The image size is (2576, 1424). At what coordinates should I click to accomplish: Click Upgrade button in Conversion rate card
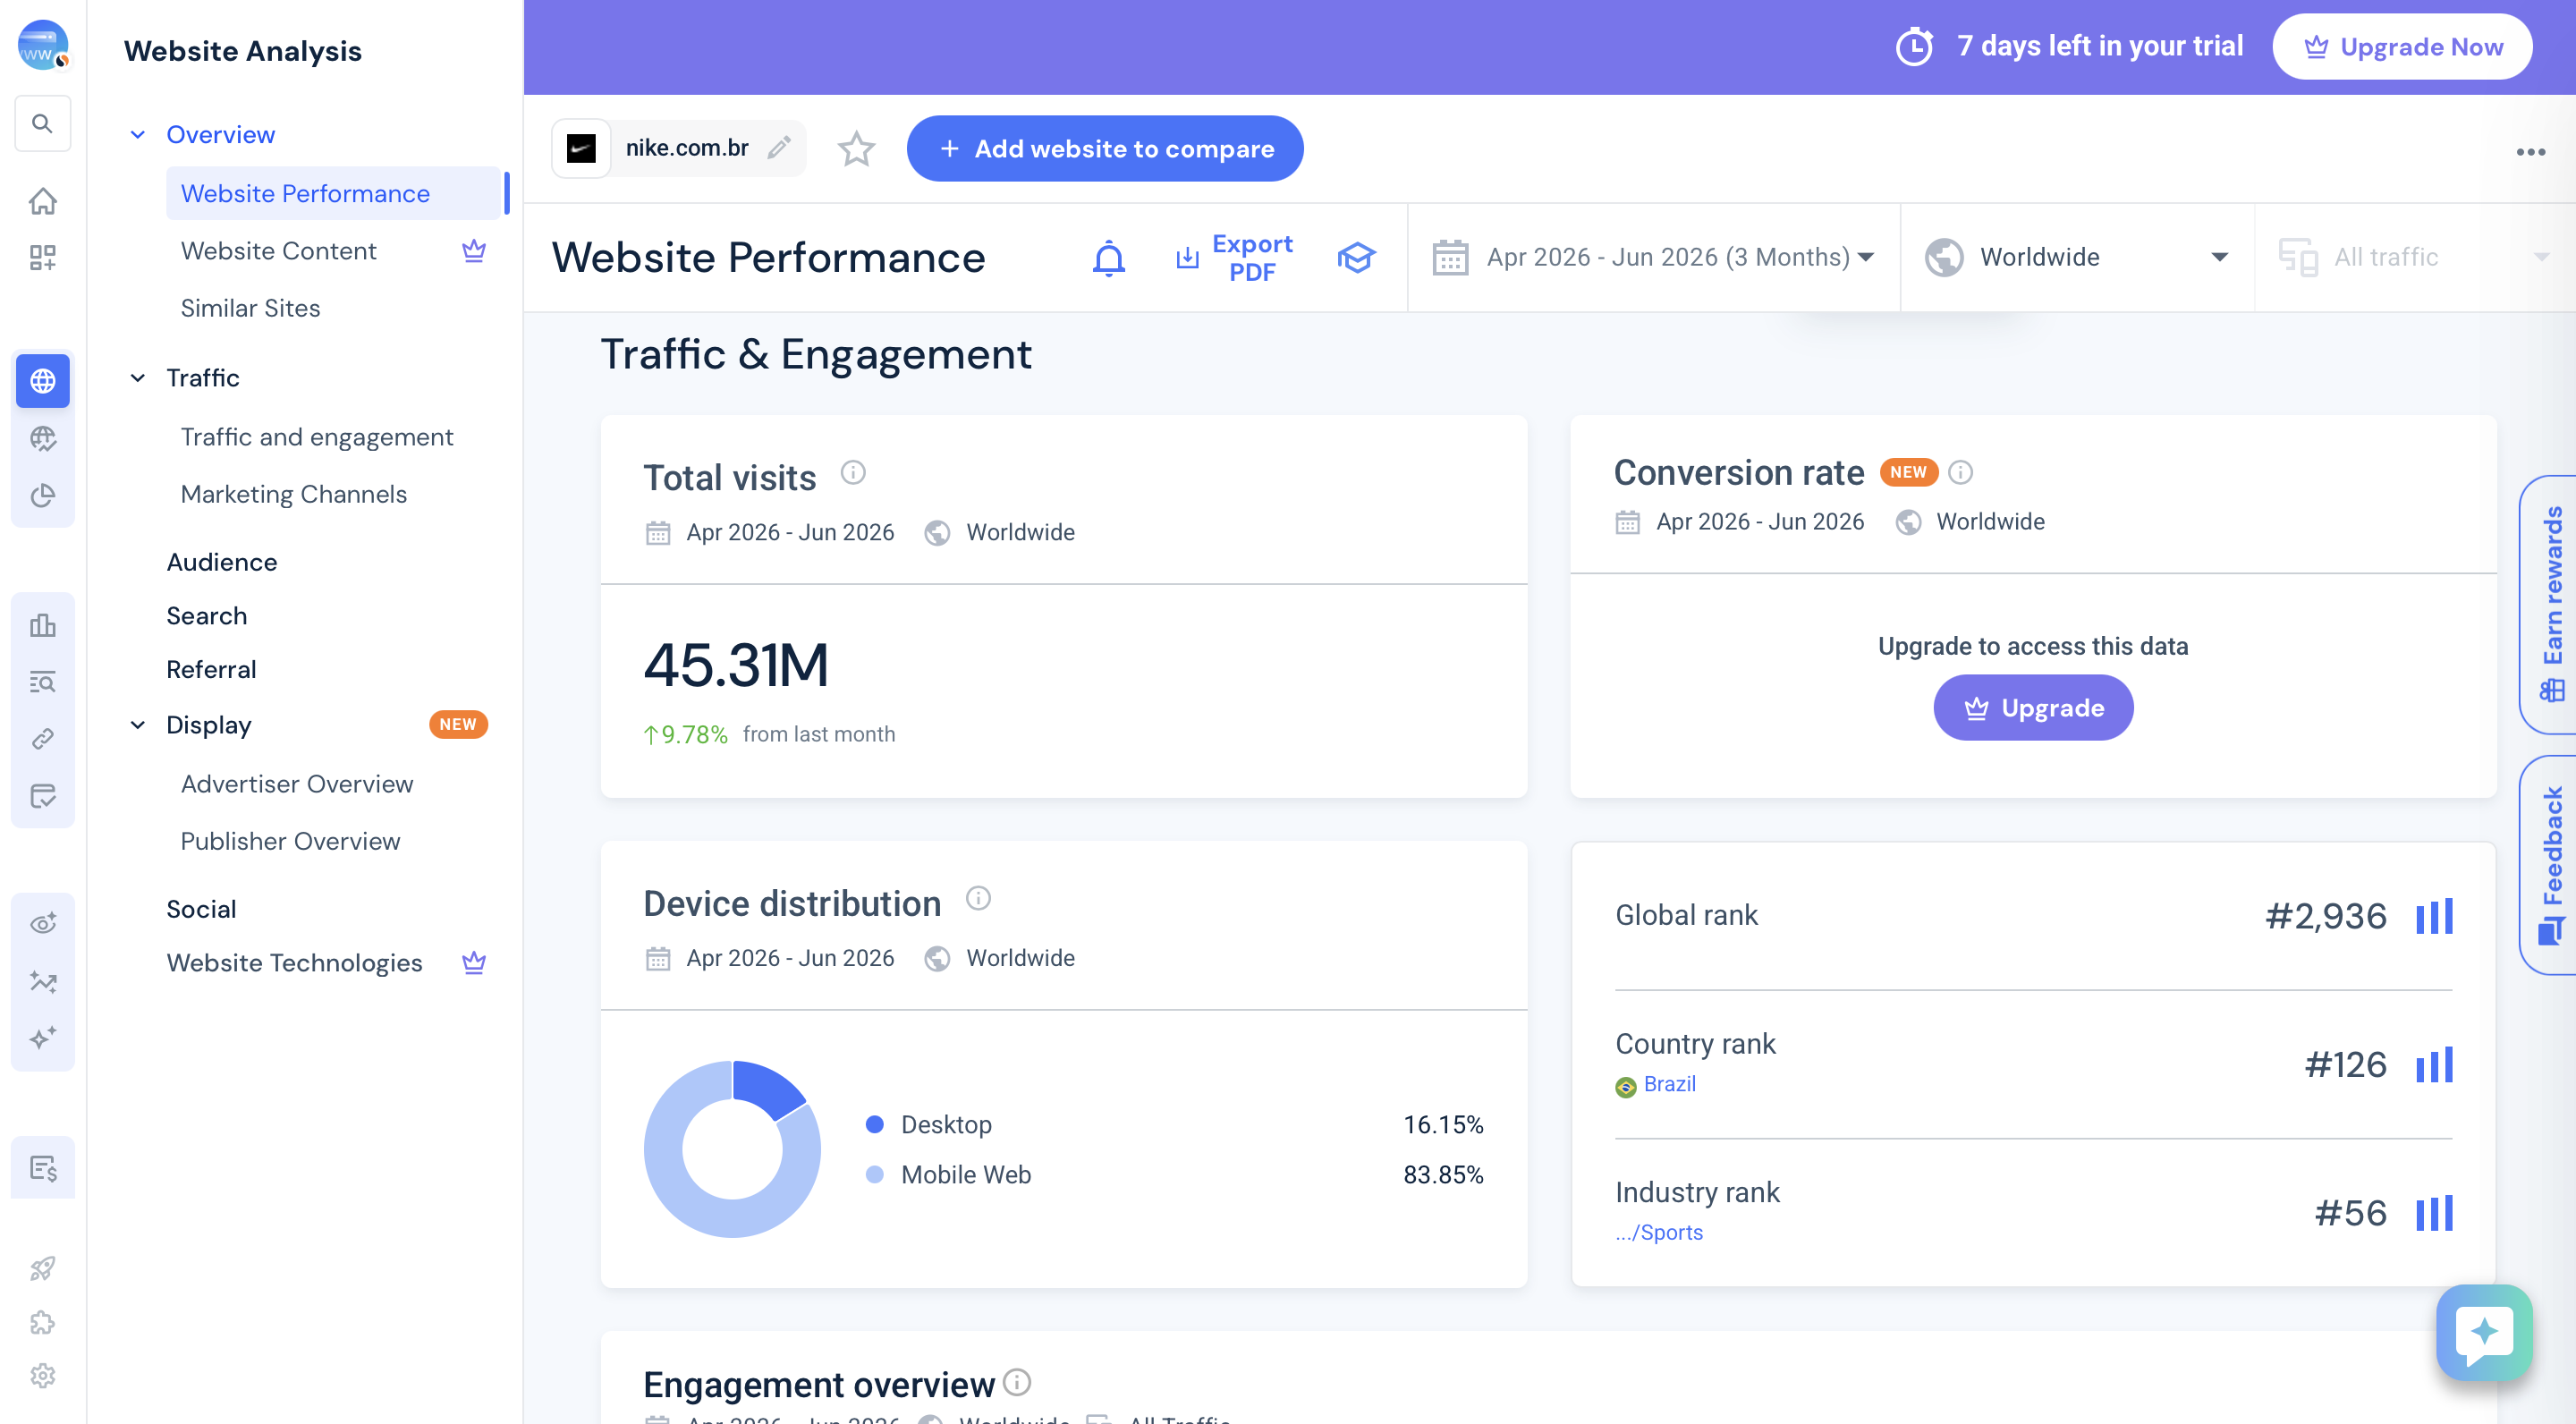[2033, 708]
